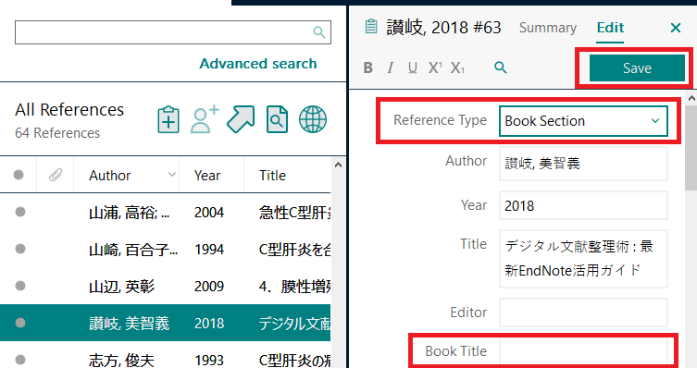Click the Year field showing 2018
Viewport: 697px width, 368px height.
click(583, 205)
